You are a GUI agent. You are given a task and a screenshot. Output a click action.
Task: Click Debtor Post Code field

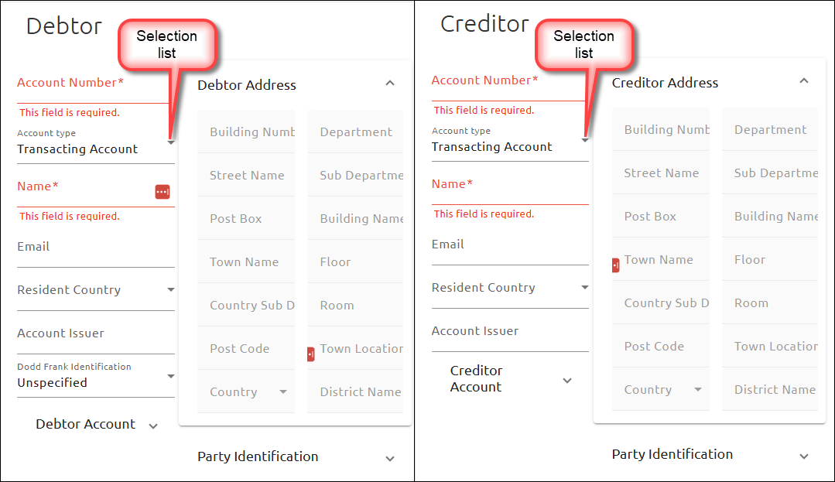pyautogui.click(x=246, y=349)
